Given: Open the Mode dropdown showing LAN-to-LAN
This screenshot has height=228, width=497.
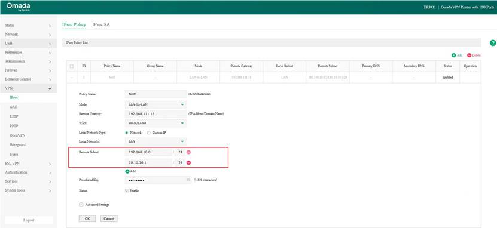Looking at the screenshot, I should (155, 104).
